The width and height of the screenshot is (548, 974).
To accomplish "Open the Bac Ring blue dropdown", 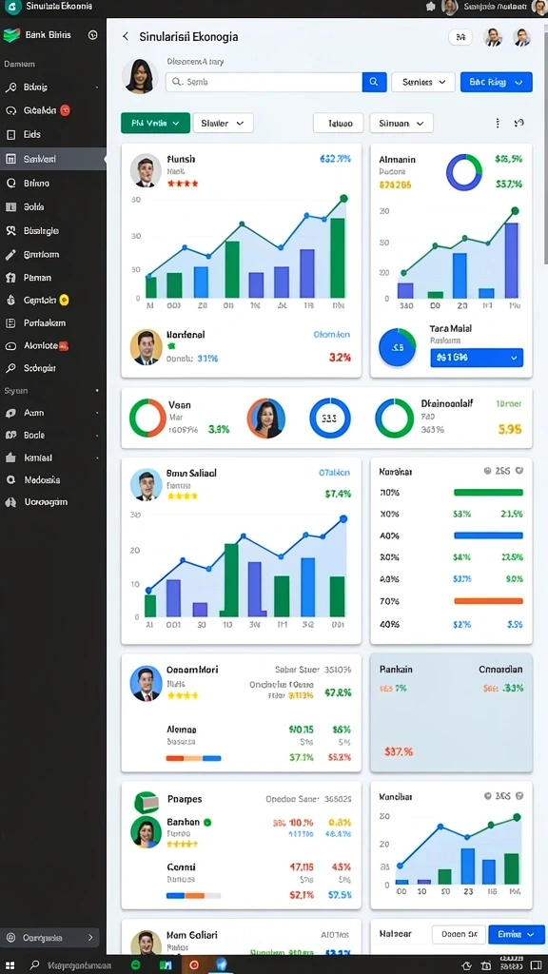I will click(496, 82).
